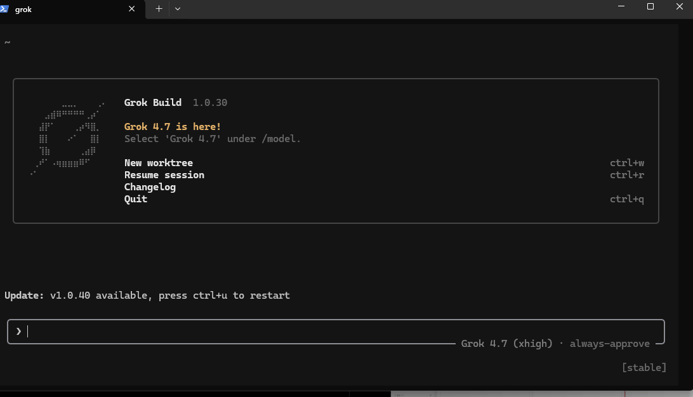This screenshot has height=397, width=693.
Task: Close the terminal window
Action: pyautogui.click(x=679, y=6)
